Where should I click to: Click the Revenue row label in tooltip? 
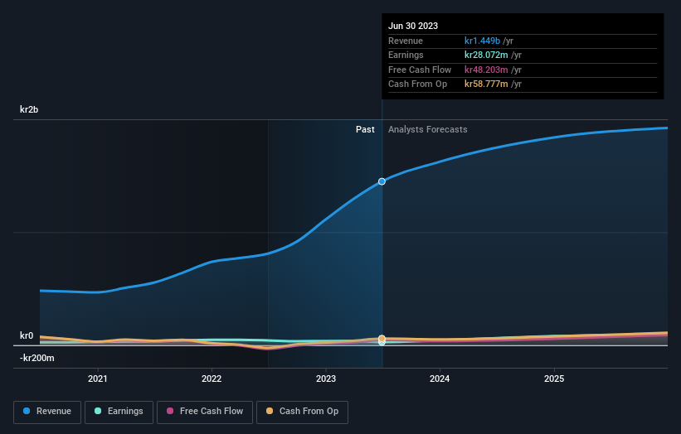pyautogui.click(x=406, y=41)
